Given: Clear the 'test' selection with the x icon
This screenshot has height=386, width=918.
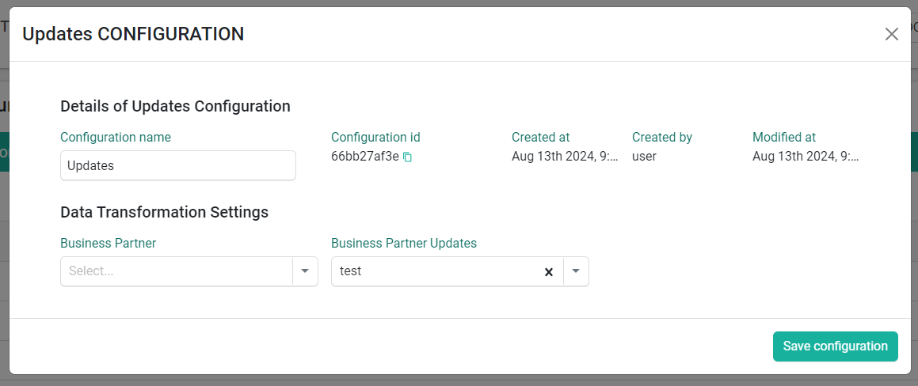Looking at the screenshot, I should [x=549, y=272].
